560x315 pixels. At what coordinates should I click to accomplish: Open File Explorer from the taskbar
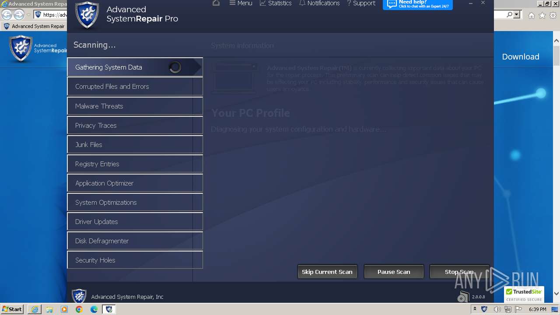coord(49,309)
